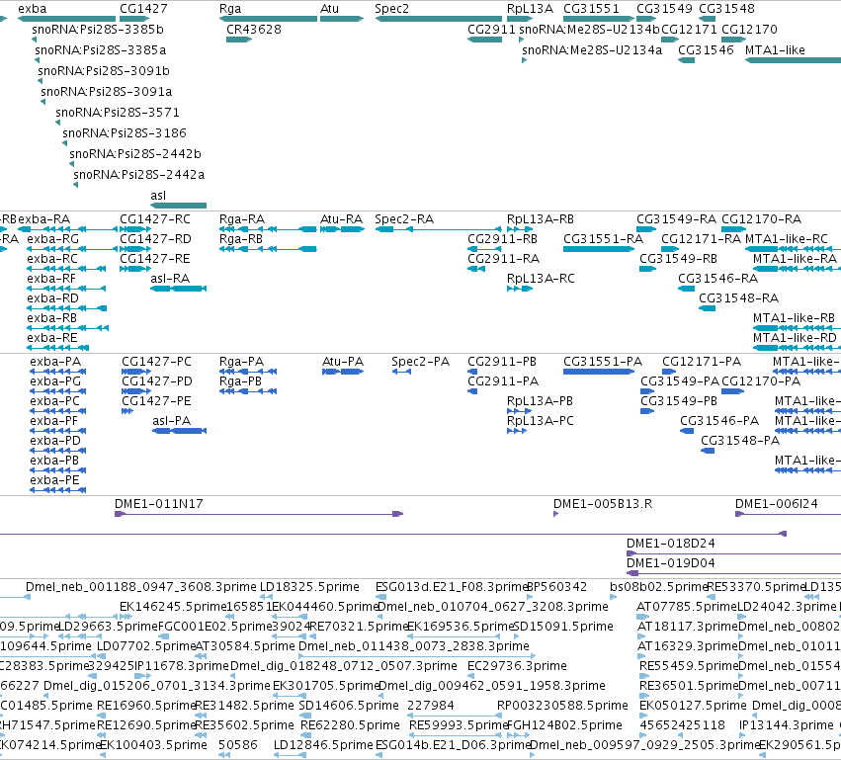Image resolution: width=841 pixels, height=760 pixels.
Task: Select the CG2911 gene label
Action: (x=491, y=30)
